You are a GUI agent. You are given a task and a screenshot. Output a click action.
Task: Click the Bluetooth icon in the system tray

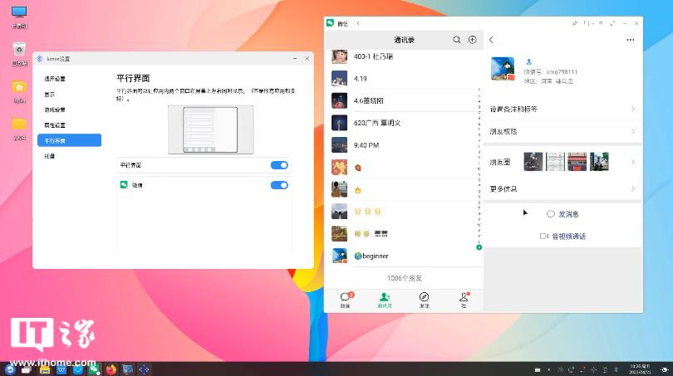click(x=616, y=369)
